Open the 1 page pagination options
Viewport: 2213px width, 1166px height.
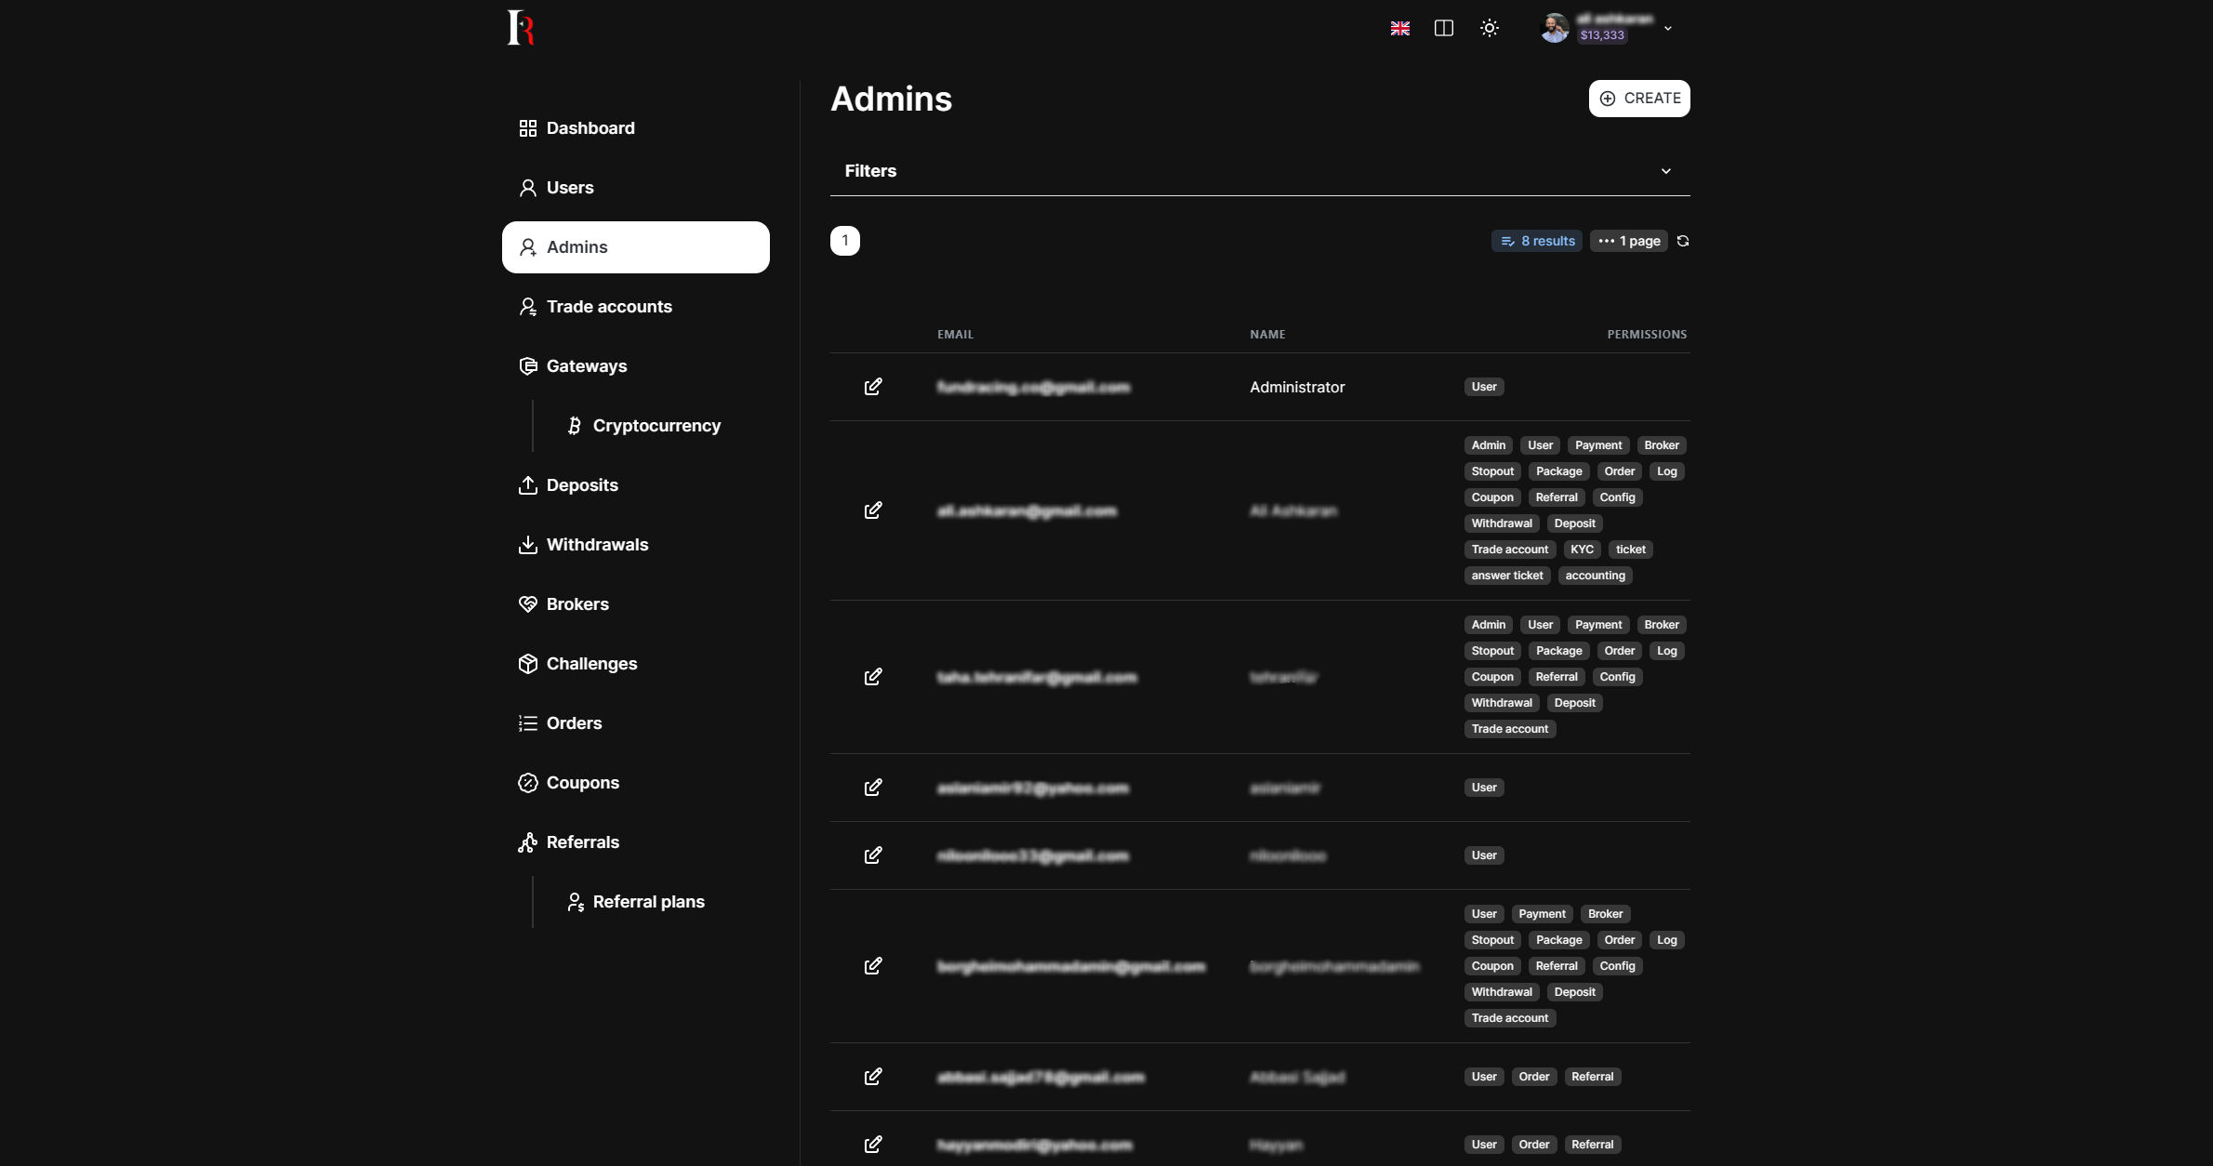click(1628, 241)
